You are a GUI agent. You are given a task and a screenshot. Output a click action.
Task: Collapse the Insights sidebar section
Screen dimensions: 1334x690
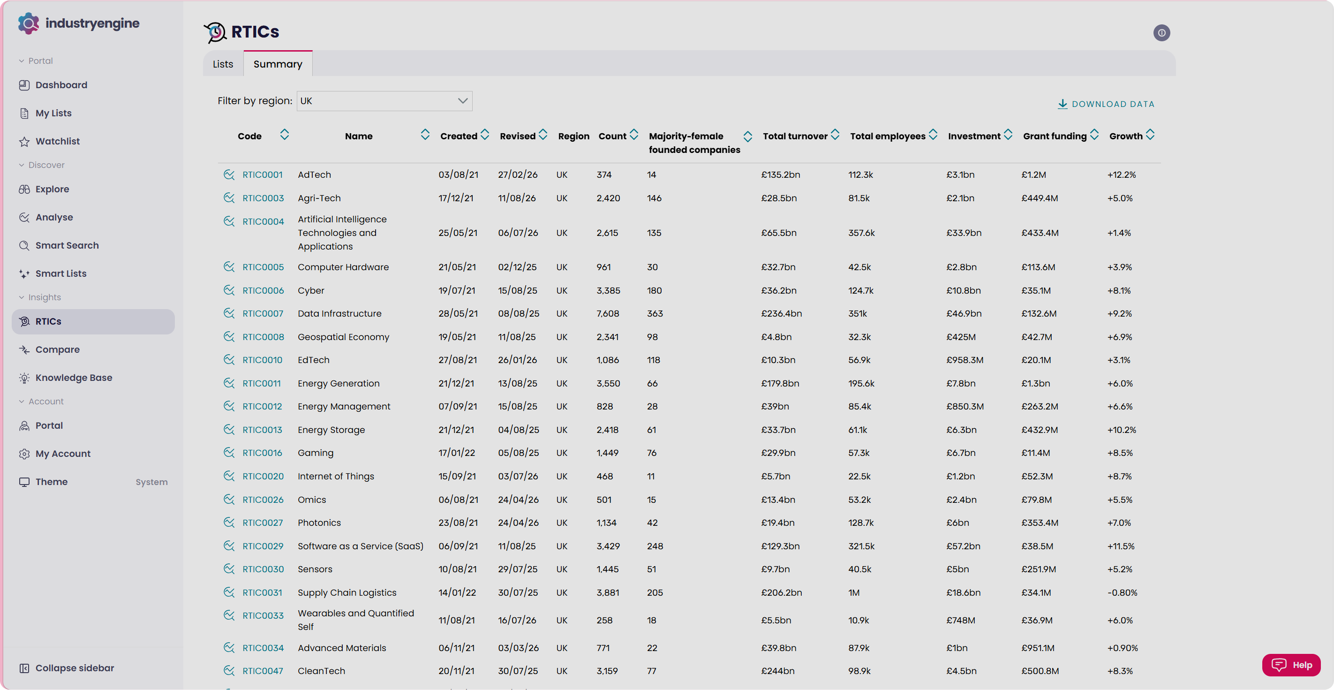40,297
